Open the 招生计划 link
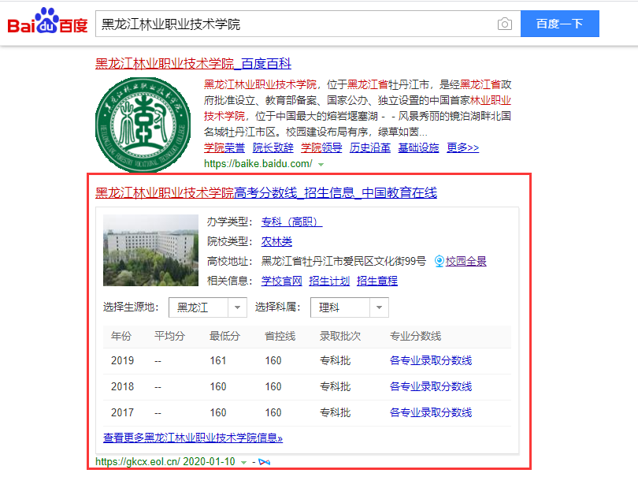This screenshot has height=477, width=638. [329, 281]
